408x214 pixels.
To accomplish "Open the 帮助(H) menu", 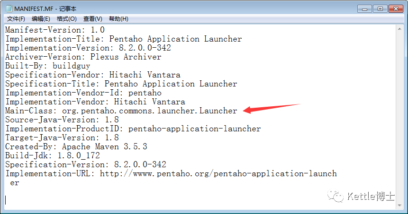I will 118,19.
